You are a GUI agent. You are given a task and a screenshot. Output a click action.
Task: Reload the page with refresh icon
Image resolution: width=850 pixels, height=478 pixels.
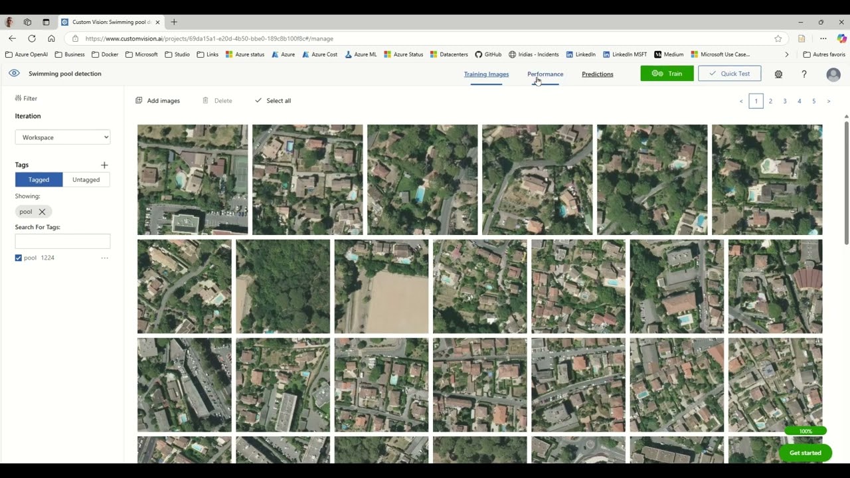[x=32, y=39]
